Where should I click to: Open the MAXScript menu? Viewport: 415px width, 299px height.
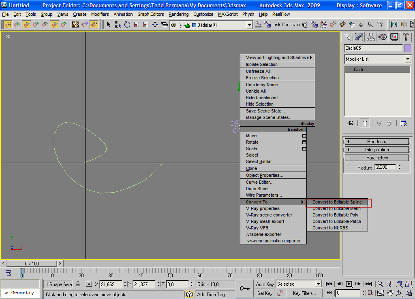pos(228,14)
